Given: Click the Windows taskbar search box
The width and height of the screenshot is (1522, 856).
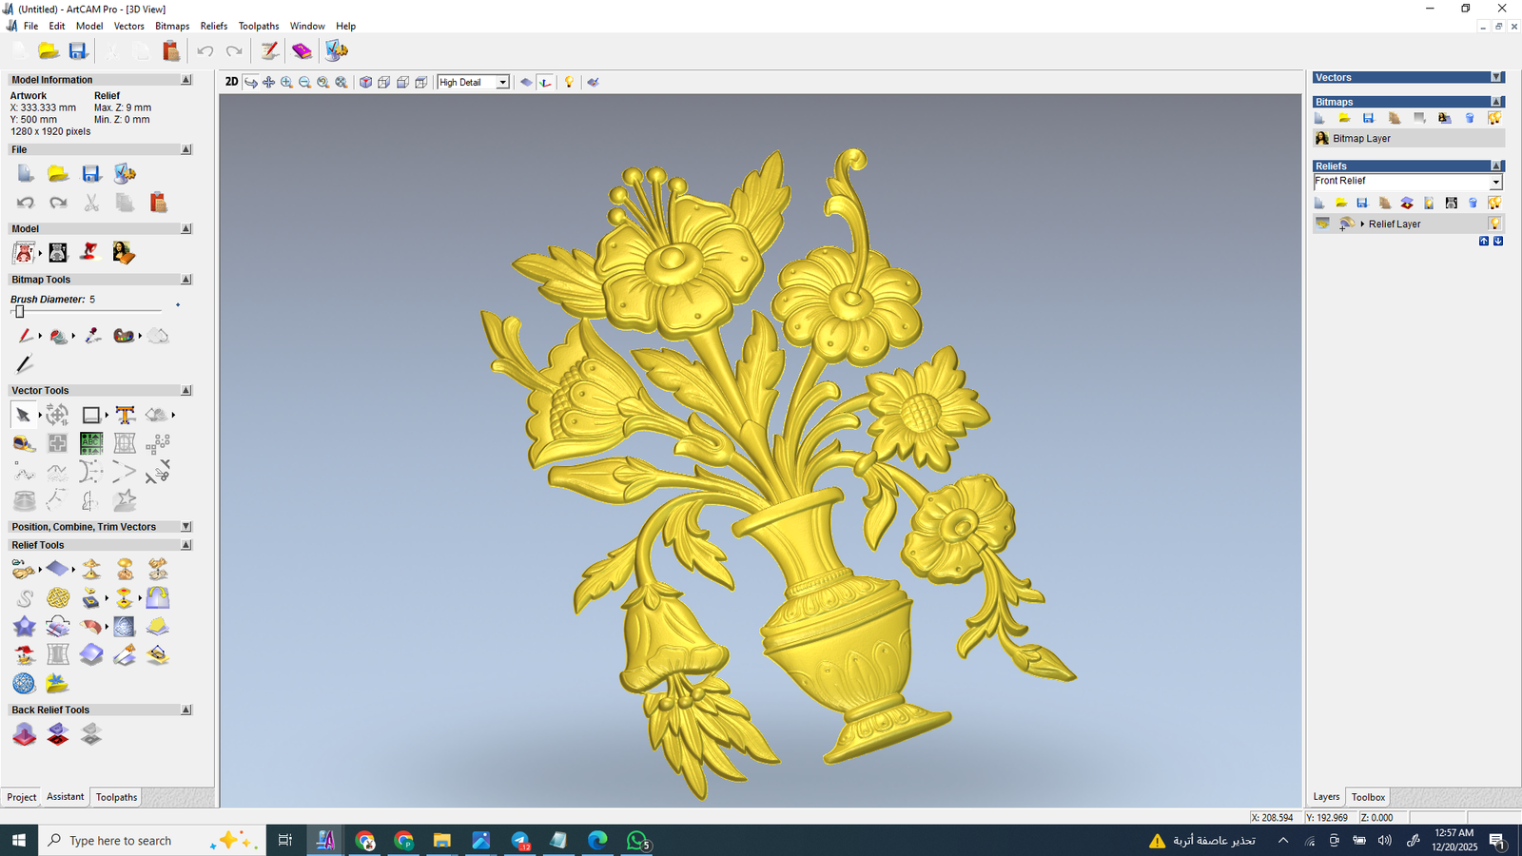Looking at the screenshot, I should (x=121, y=841).
